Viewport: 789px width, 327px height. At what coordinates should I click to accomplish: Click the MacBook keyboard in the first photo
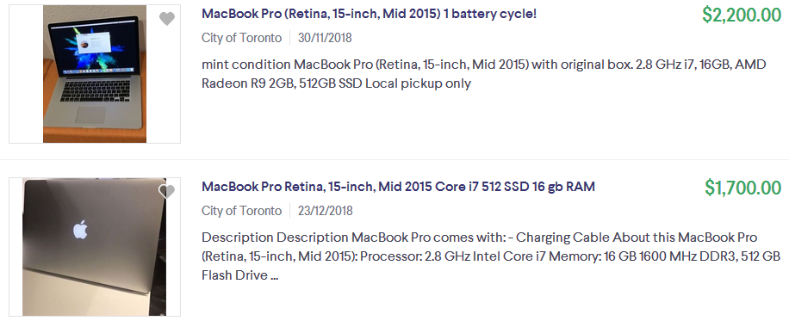point(95,90)
